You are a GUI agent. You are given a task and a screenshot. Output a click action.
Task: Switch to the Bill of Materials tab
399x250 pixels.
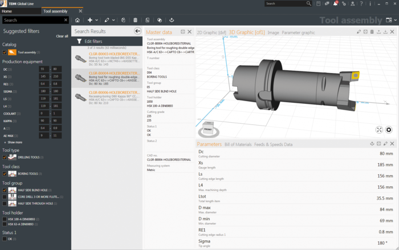click(238, 144)
